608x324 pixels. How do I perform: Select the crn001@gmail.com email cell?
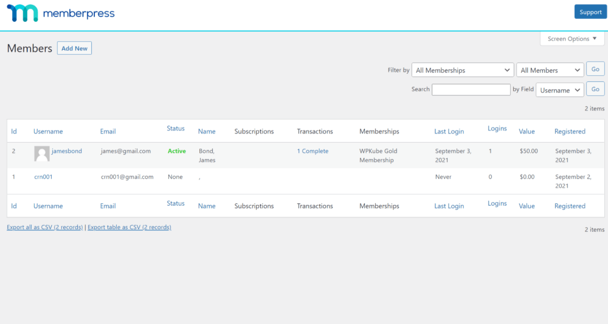(127, 177)
